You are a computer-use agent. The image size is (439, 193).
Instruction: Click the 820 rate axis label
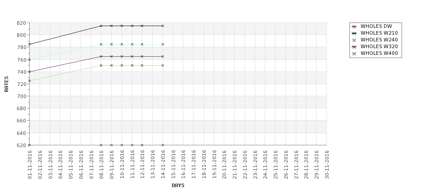click(22, 23)
